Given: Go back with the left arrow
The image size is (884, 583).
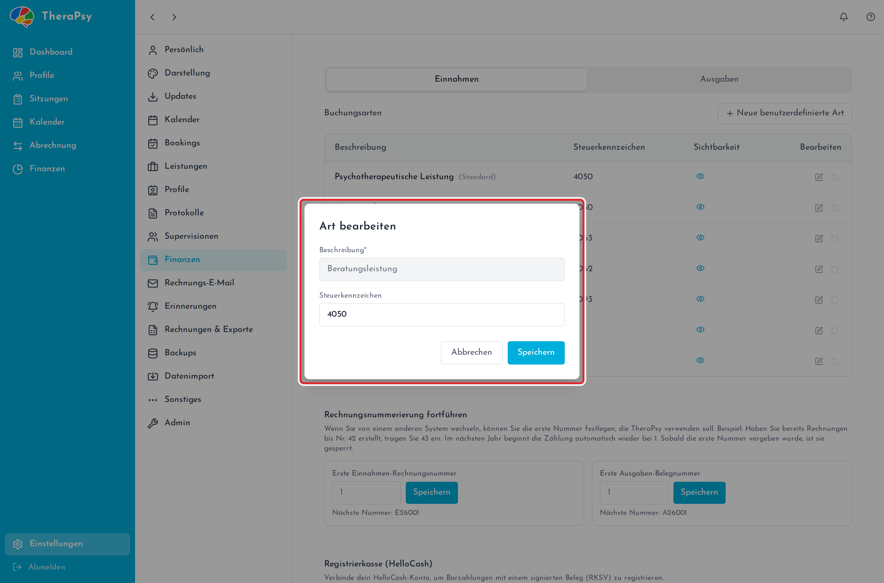Looking at the screenshot, I should tap(152, 17).
